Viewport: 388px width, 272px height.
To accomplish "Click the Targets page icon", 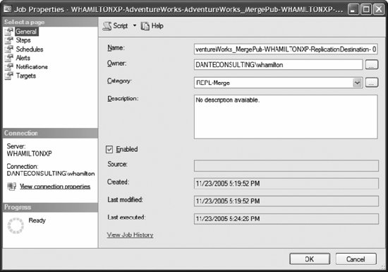I will 8,76.
